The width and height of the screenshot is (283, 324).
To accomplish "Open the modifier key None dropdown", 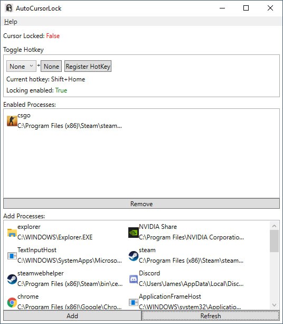I will click(x=21, y=66).
